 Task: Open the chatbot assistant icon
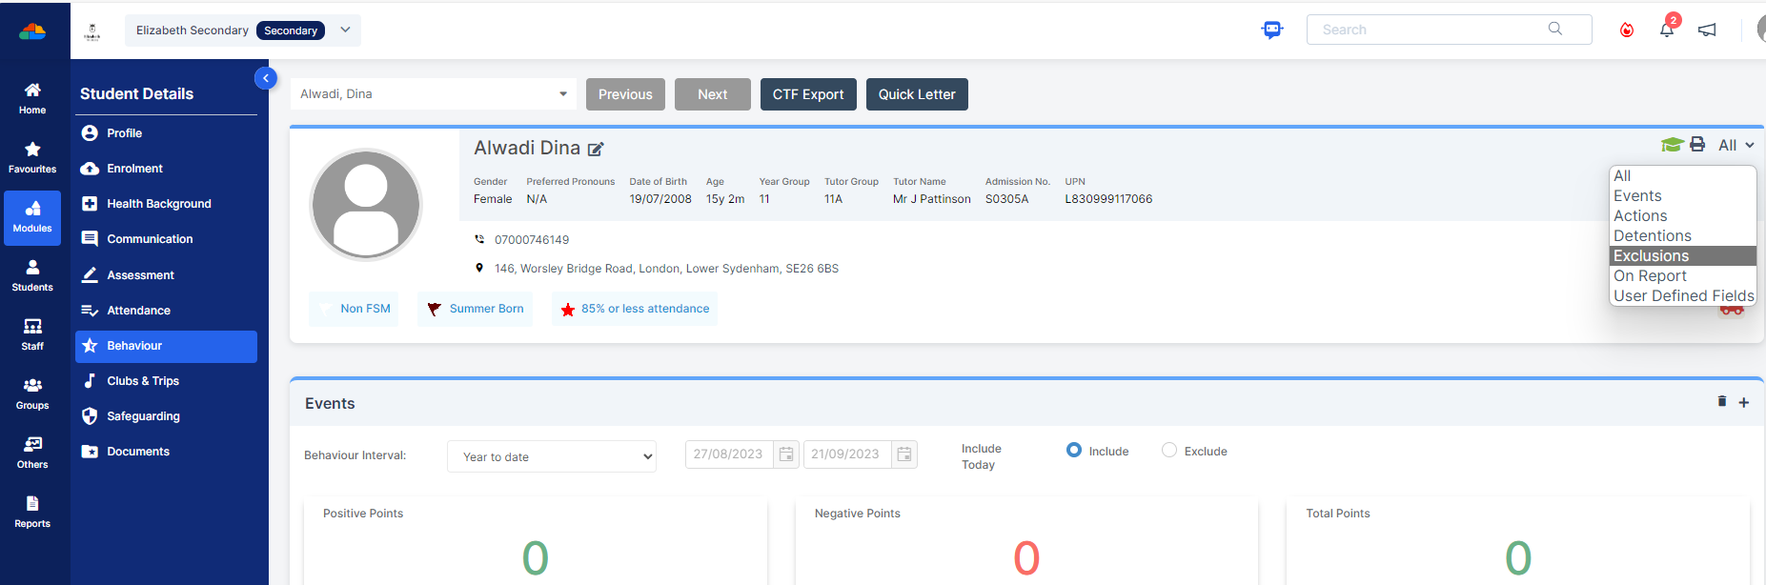(x=1272, y=30)
